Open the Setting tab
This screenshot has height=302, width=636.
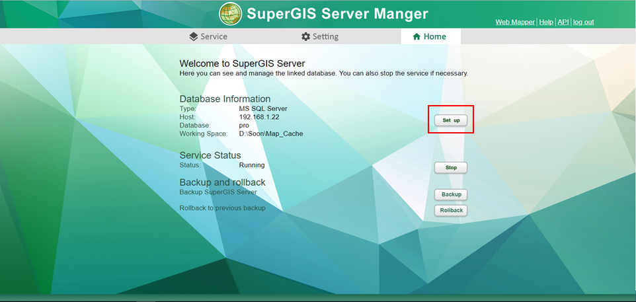(320, 36)
